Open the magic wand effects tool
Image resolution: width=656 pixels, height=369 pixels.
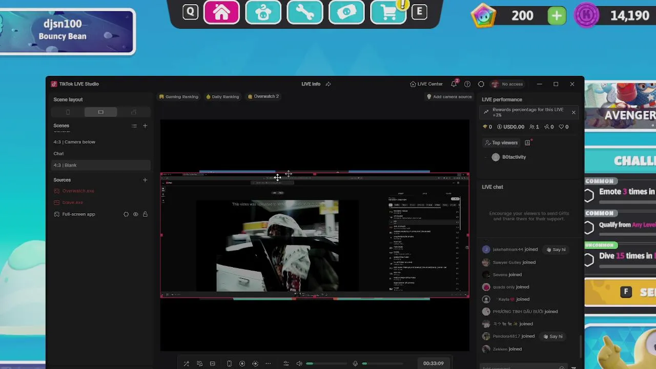click(187, 363)
